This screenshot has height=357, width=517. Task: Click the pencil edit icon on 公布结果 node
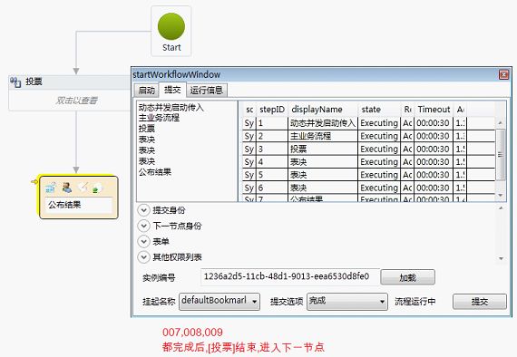coord(83,188)
